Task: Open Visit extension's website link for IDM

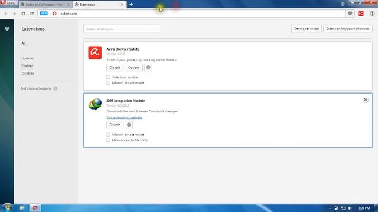Action: pos(124,118)
